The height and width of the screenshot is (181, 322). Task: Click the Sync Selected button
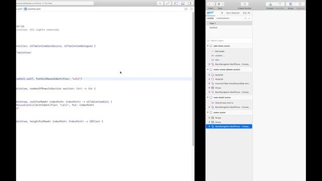[232, 13]
